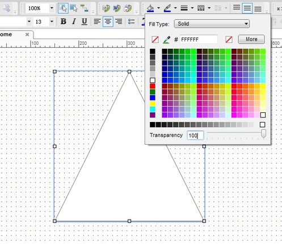Align text to the left
Image resolution: width=282 pixels, height=244 pixels.
[97, 22]
